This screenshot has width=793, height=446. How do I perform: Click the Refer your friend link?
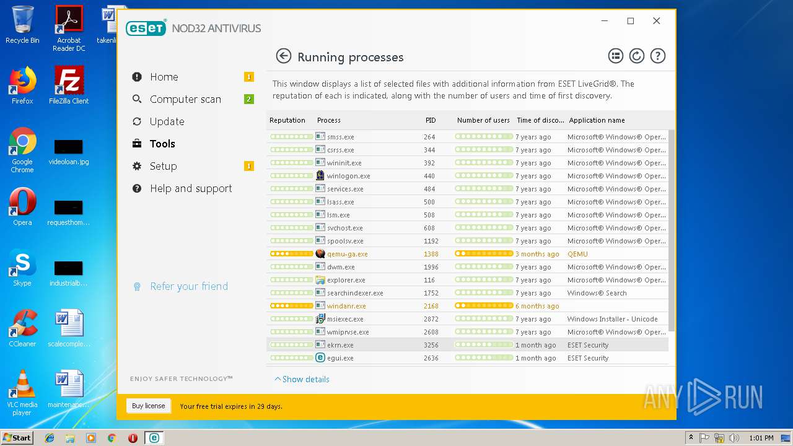189,286
